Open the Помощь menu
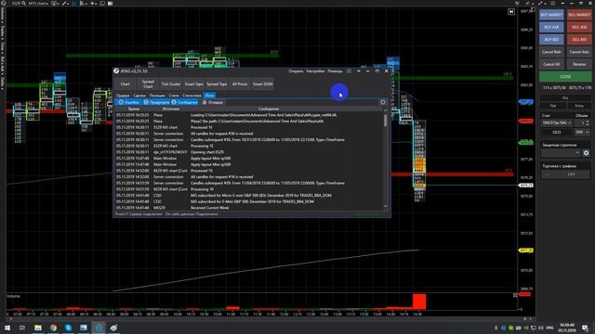595x334 pixels. coord(335,71)
